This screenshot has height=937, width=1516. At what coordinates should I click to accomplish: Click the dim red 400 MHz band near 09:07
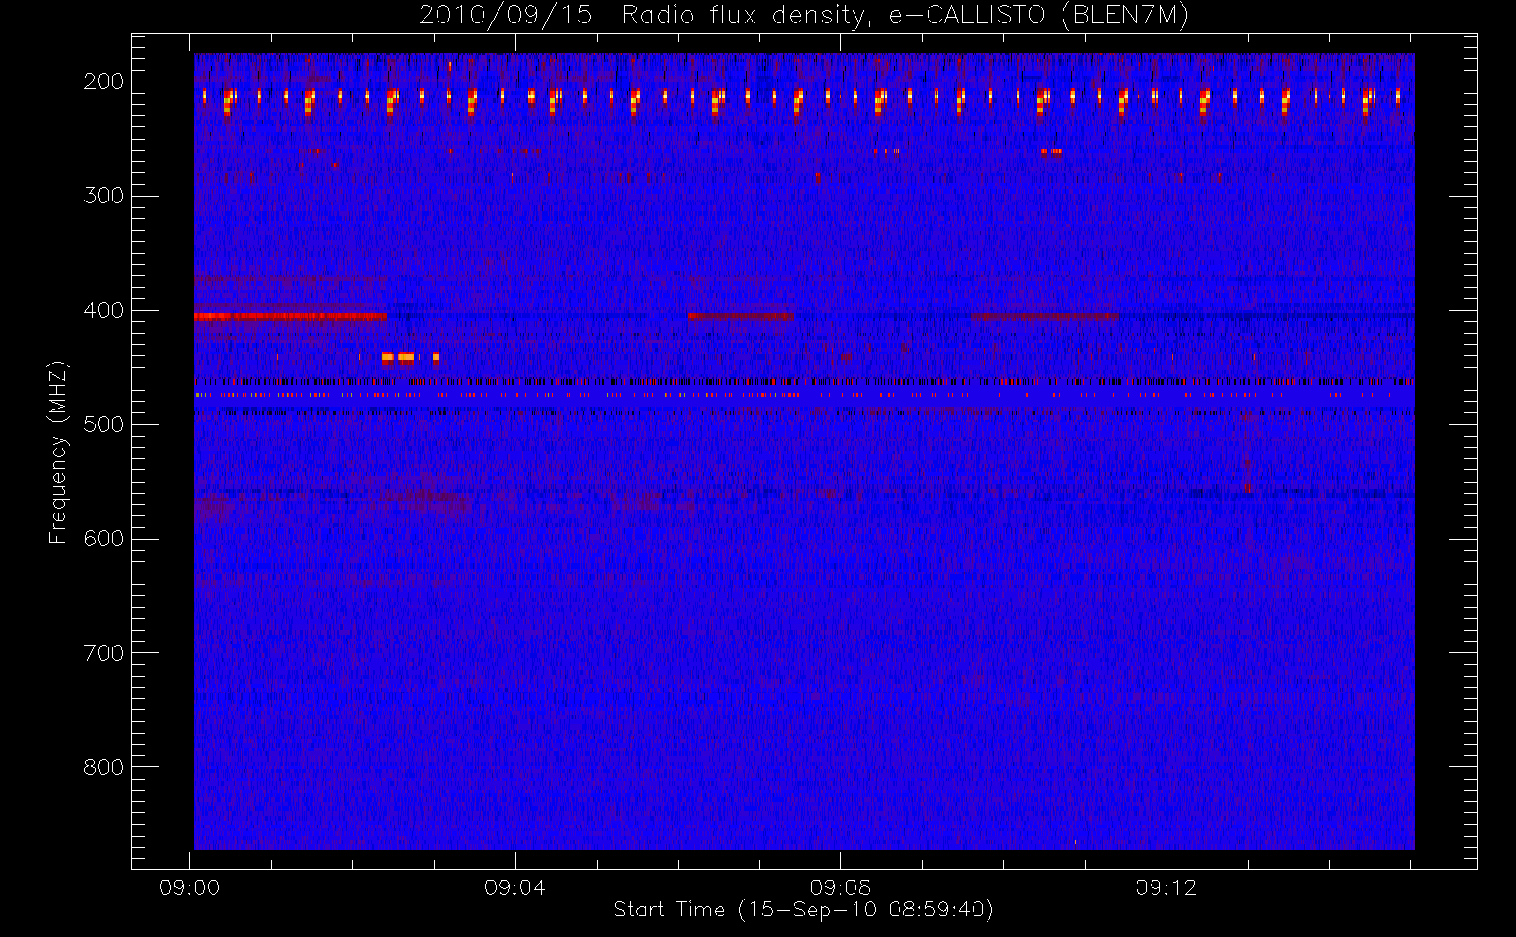click(740, 317)
